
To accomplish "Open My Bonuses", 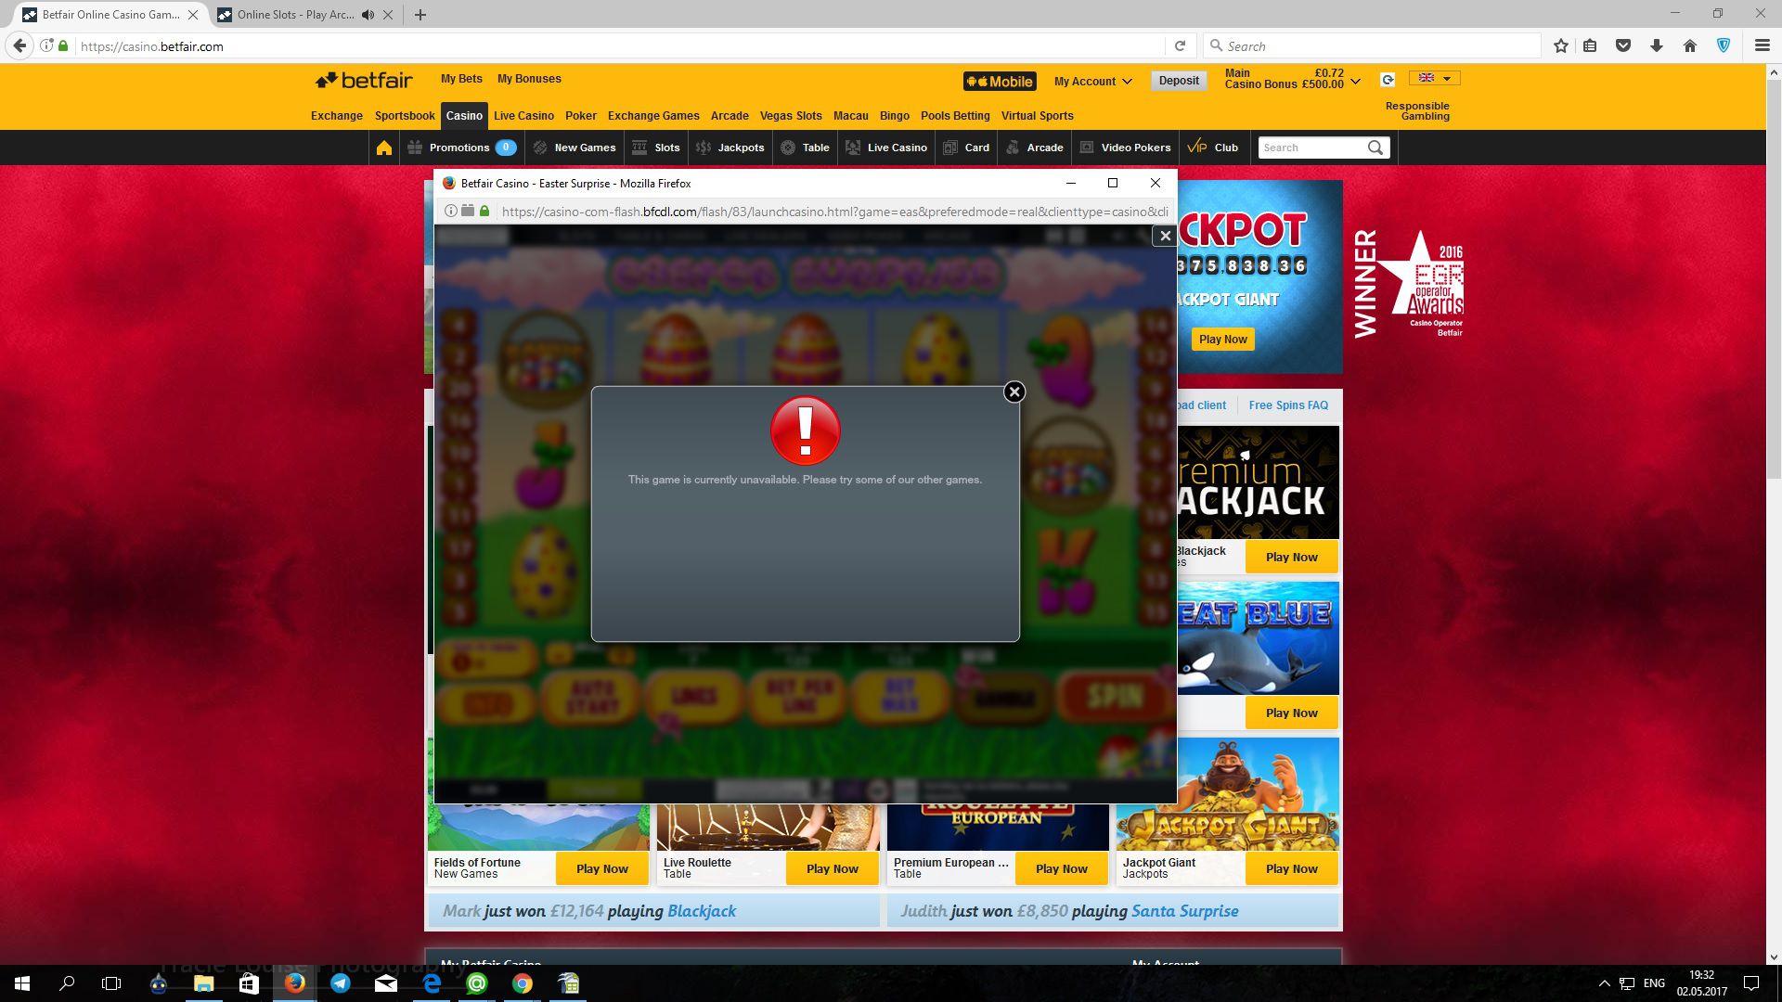I will pyautogui.click(x=529, y=79).
